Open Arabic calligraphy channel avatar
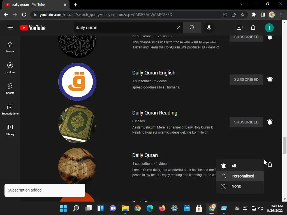This screenshot has width=287, height=215. tap(77, 46)
